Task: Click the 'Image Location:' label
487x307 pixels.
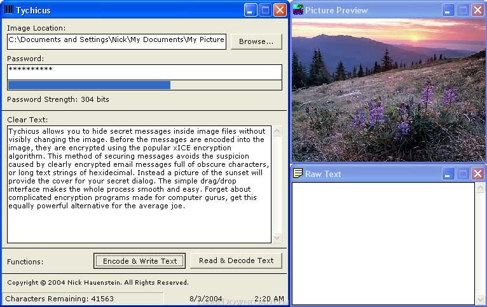Action: tap(36, 28)
